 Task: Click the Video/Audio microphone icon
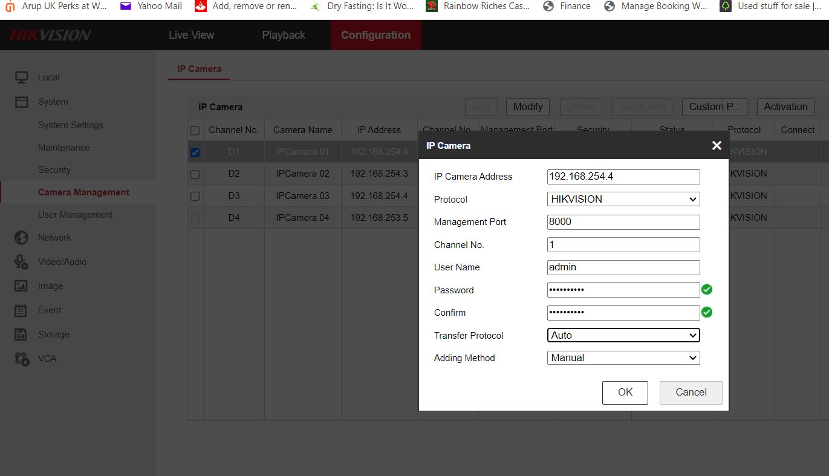click(x=22, y=262)
